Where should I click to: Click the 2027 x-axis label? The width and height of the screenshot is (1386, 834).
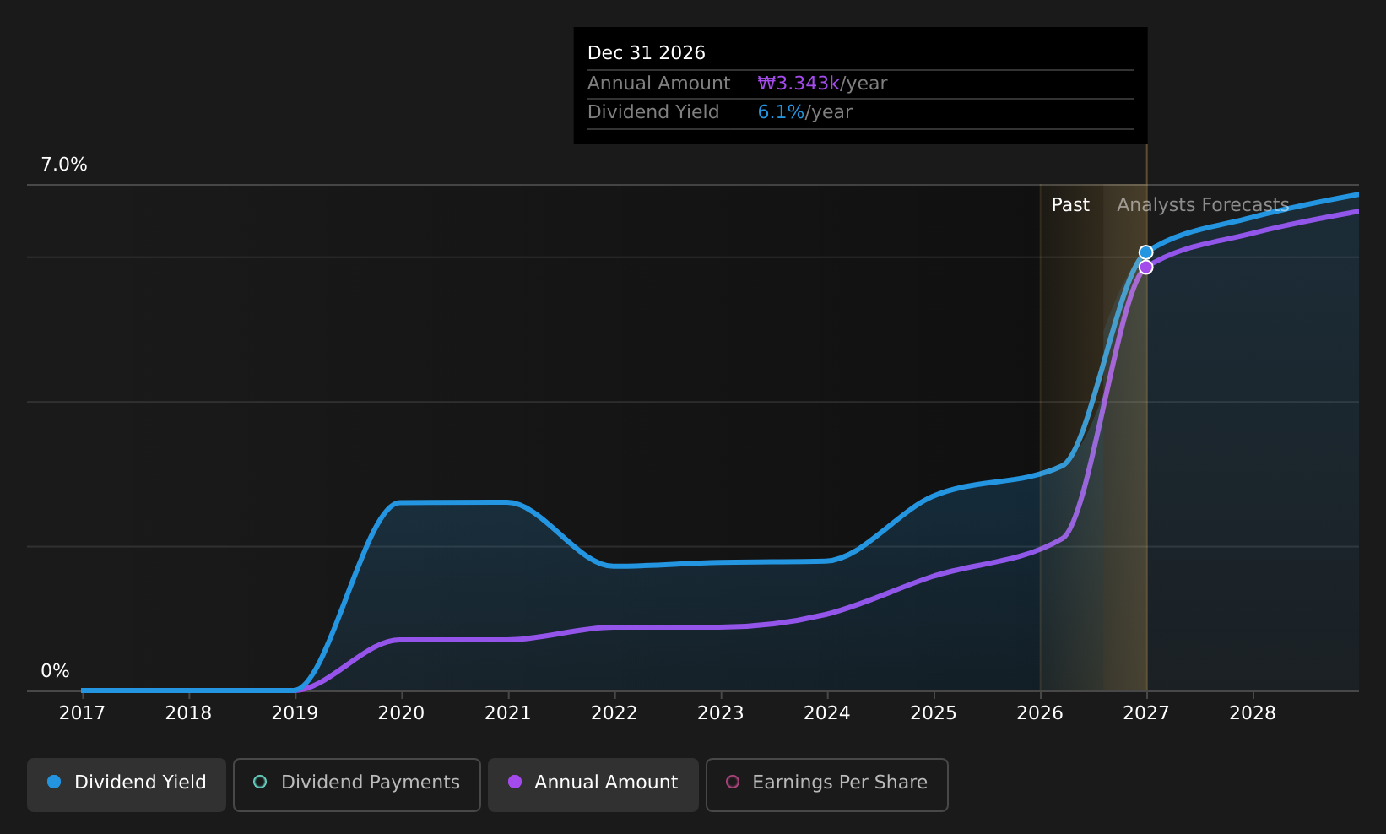pos(1146,713)
